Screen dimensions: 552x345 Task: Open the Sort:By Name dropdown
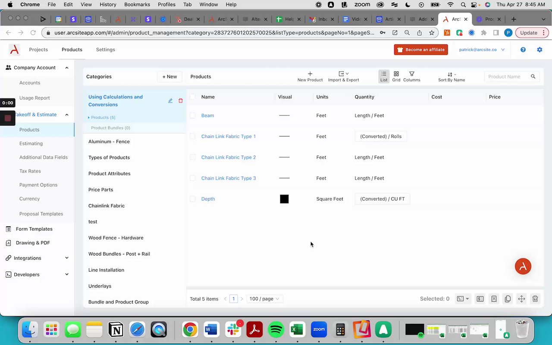(x=452, y=76)
